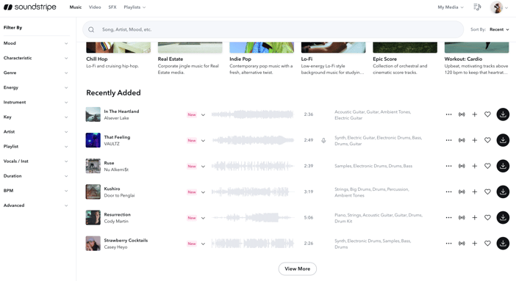Open more options for That Feeling

(448, 140)
